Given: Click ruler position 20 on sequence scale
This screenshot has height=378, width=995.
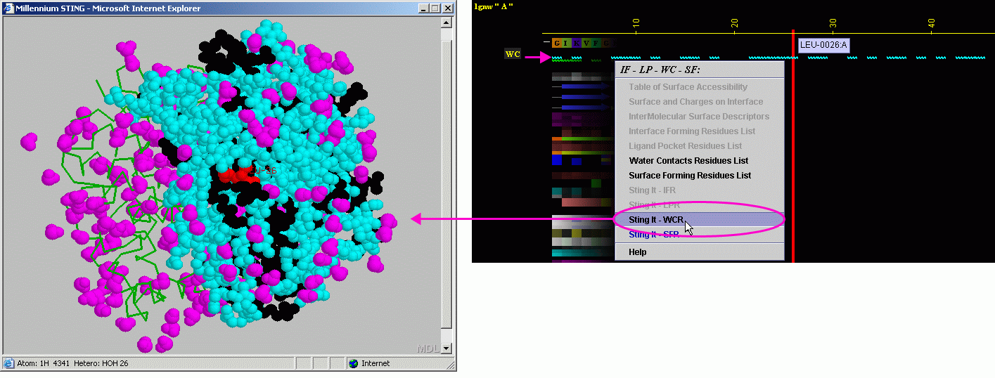Looking at the screenshot, I should pyautogui.click(x=735, y=23).
